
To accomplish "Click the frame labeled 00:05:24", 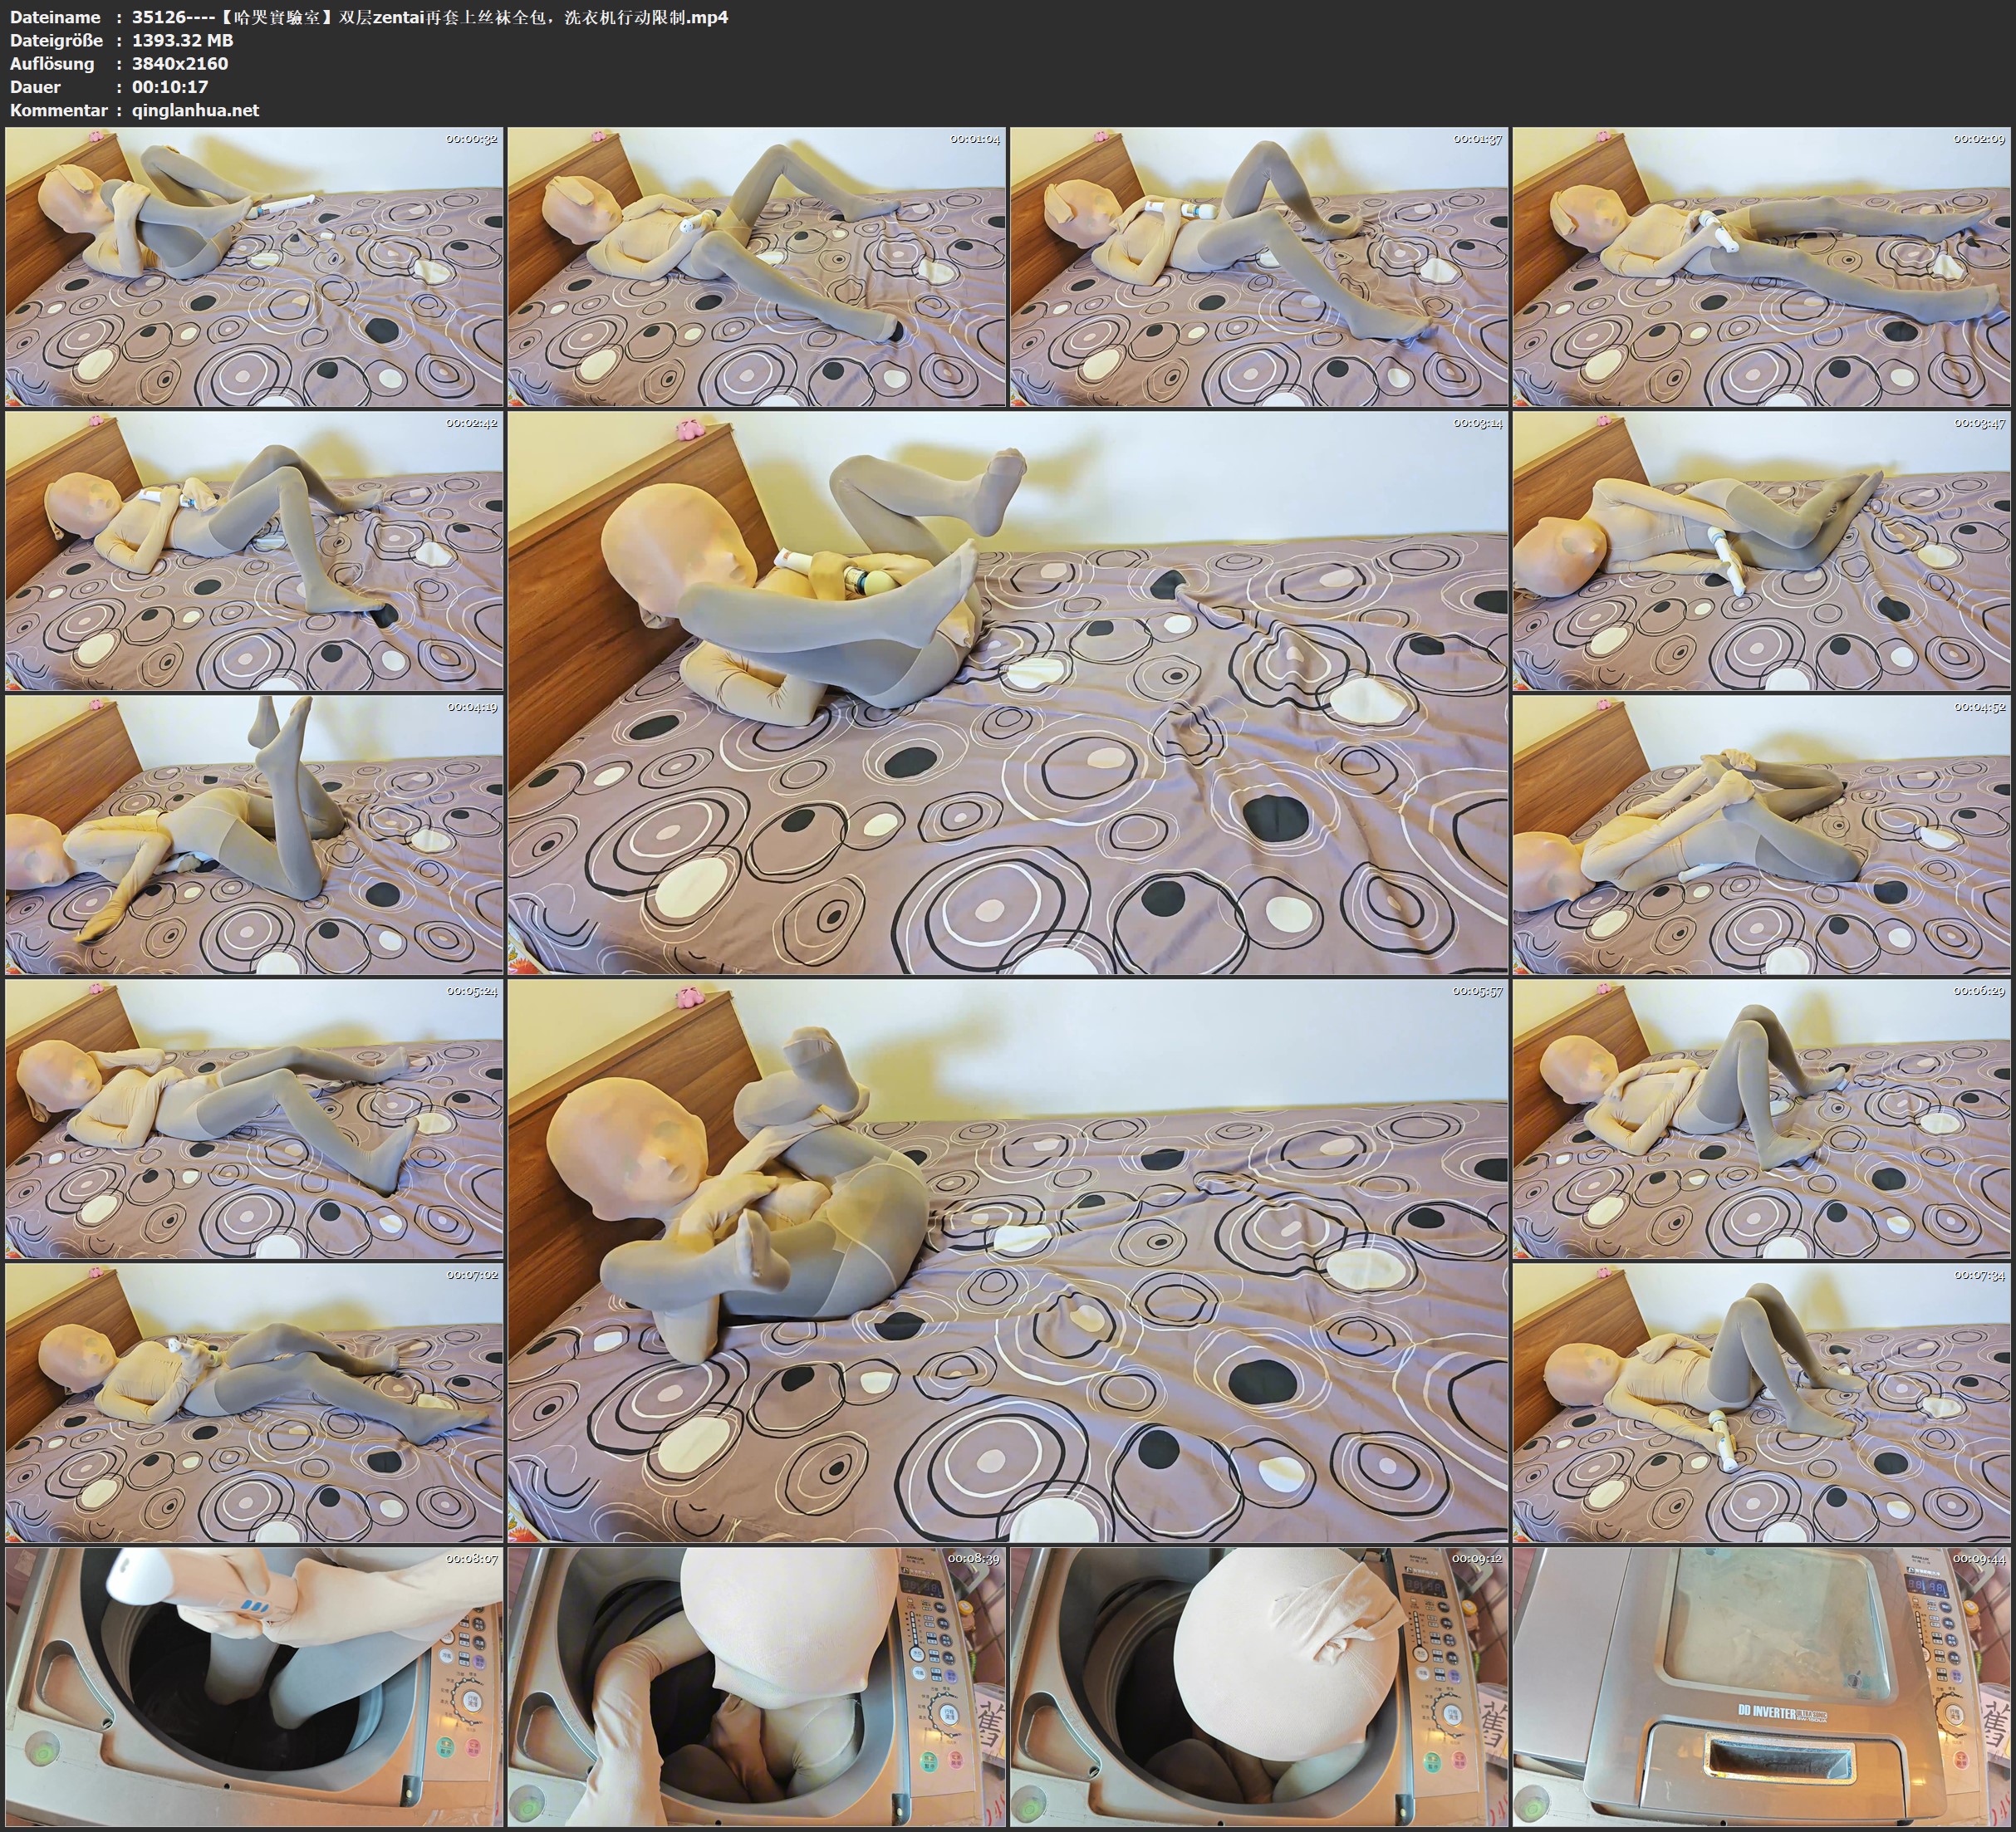I will [254, 1118].
